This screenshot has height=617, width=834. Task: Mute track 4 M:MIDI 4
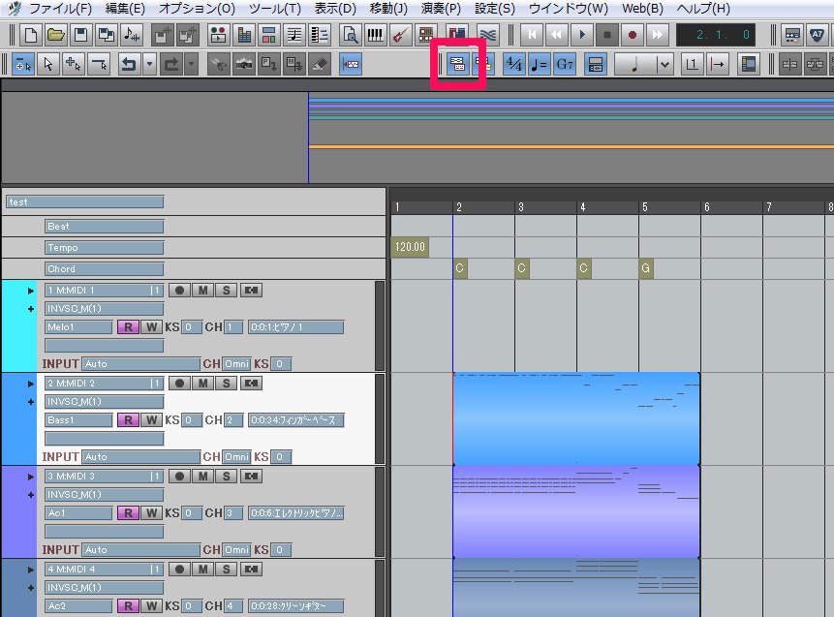(x=203, y=570)
